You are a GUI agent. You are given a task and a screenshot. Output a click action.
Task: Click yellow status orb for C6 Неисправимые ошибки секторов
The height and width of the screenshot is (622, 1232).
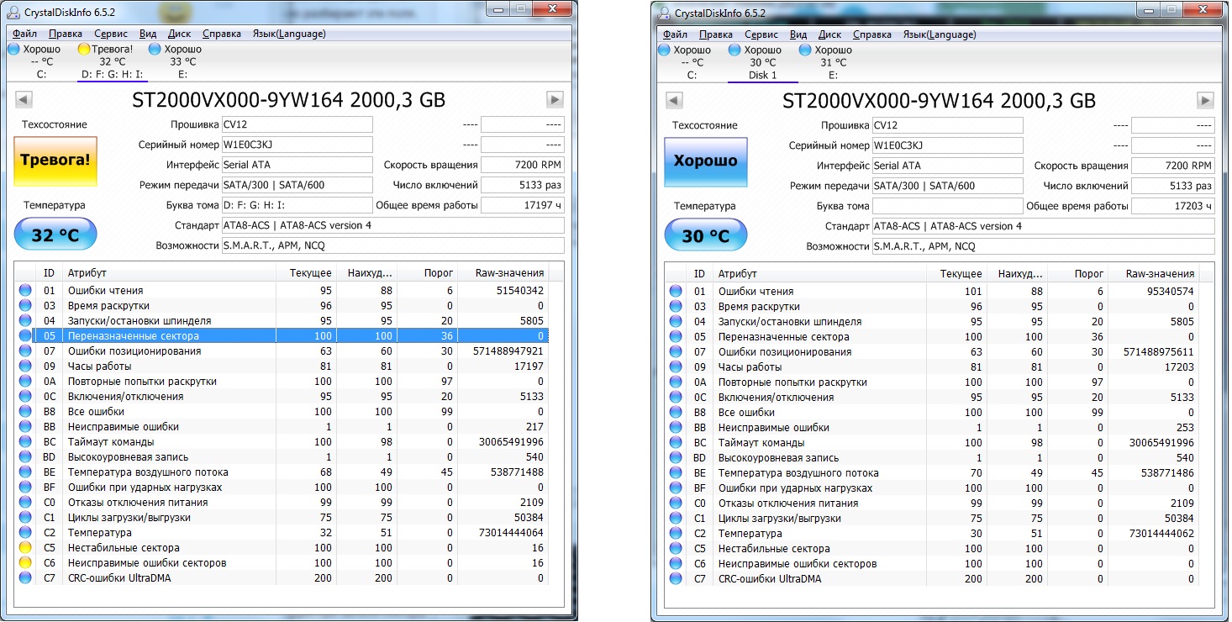(x=25, y=562)
